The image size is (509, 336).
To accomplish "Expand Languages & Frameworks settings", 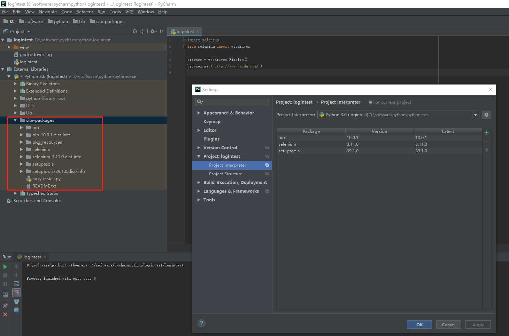I will (x=199, y=191).
